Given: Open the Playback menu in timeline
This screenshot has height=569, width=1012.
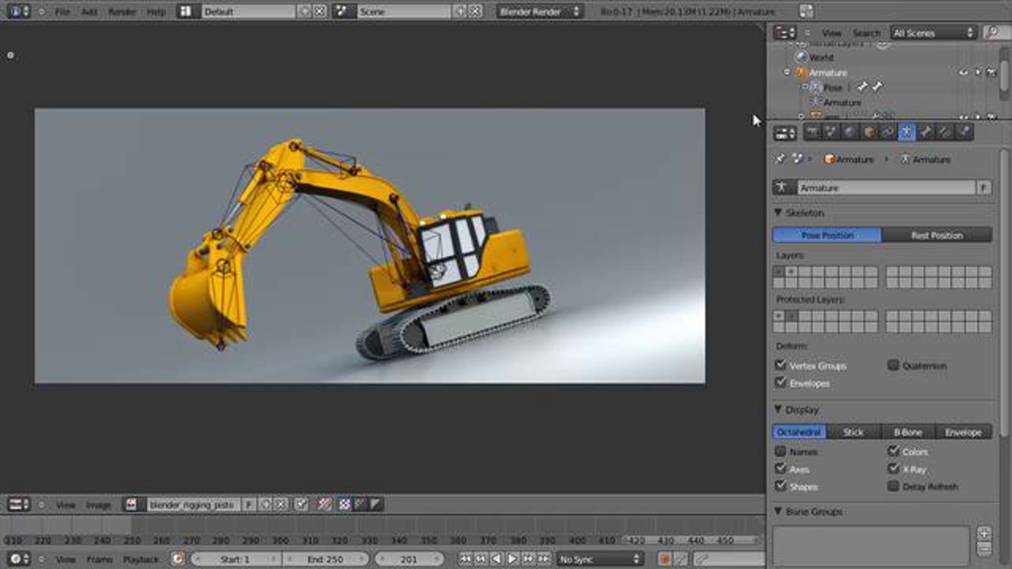Looking at the screenshot, I should click(140, 559).
